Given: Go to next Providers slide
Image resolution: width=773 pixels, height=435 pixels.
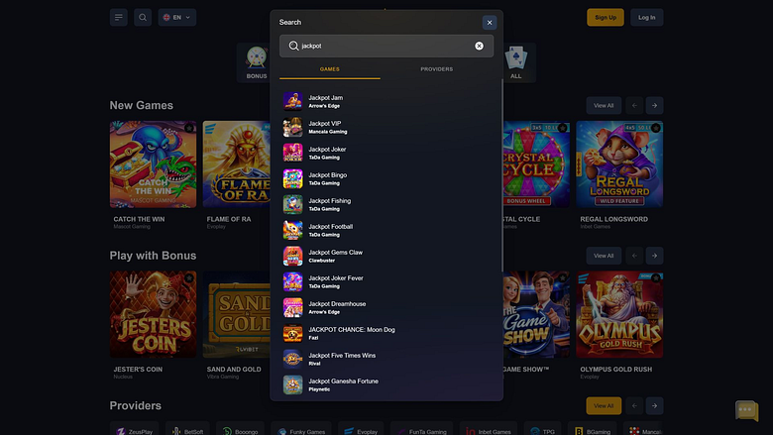Looking at the screenshot, I should coord(654,406).
